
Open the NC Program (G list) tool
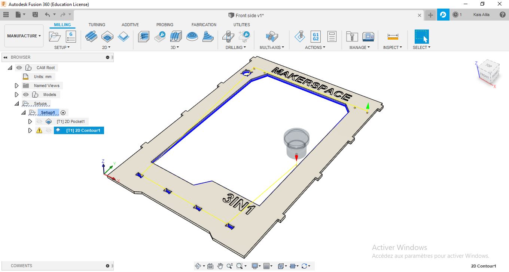[x=70, y=37]
